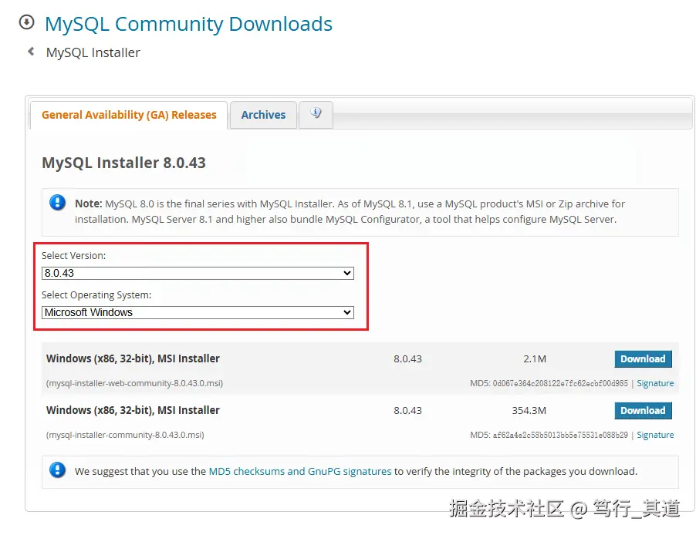Click the MySQL Community Downloads heading link

click(188, 24)
